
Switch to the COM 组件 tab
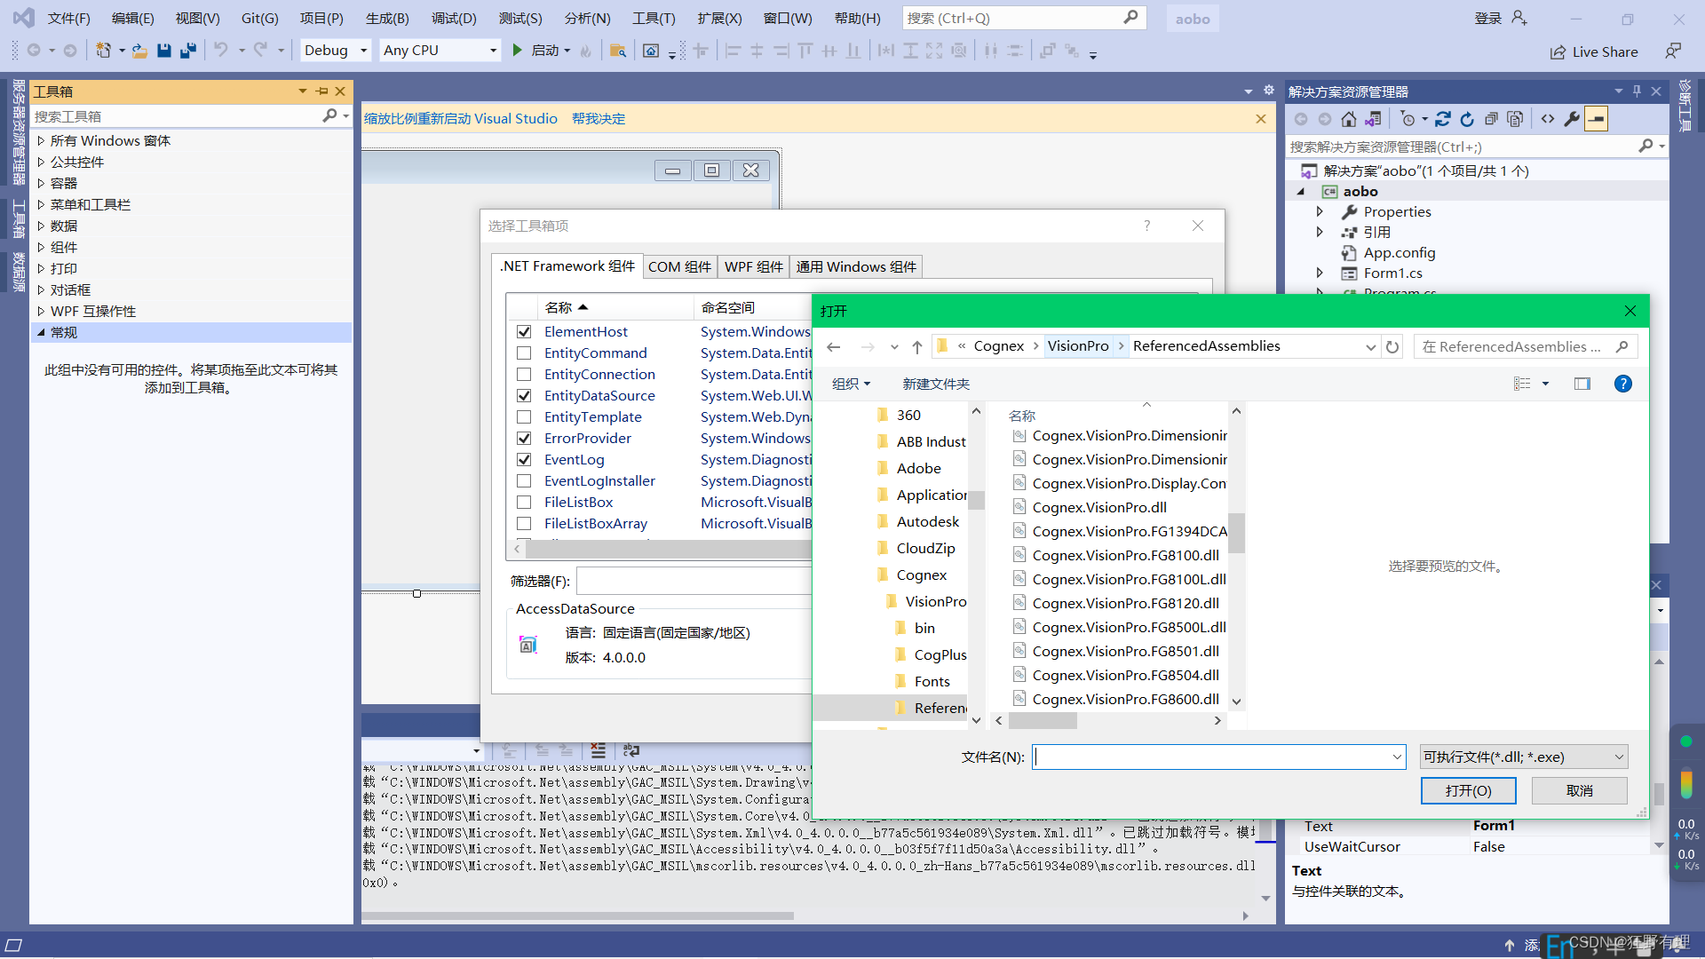point(680,266)
